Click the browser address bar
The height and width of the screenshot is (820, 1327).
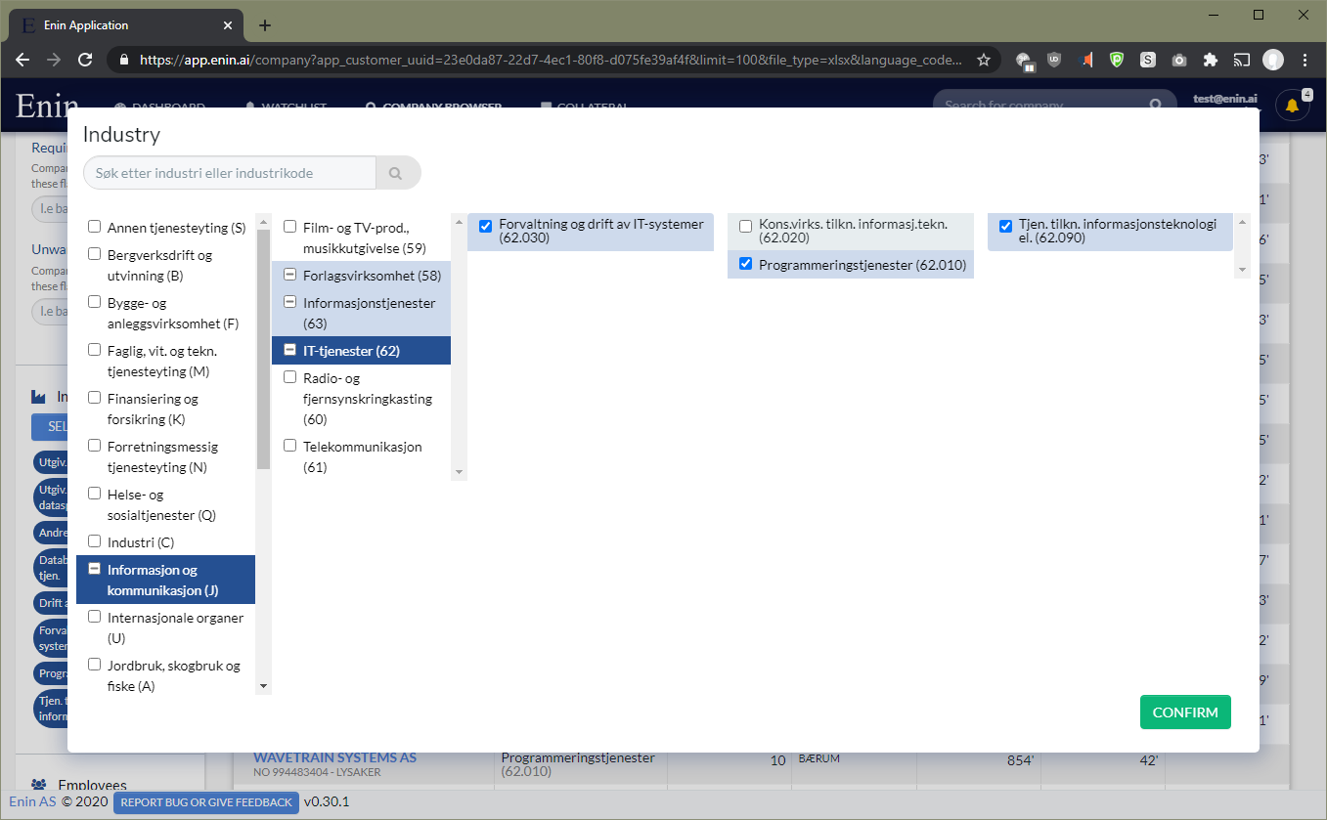tap(553, 60)
